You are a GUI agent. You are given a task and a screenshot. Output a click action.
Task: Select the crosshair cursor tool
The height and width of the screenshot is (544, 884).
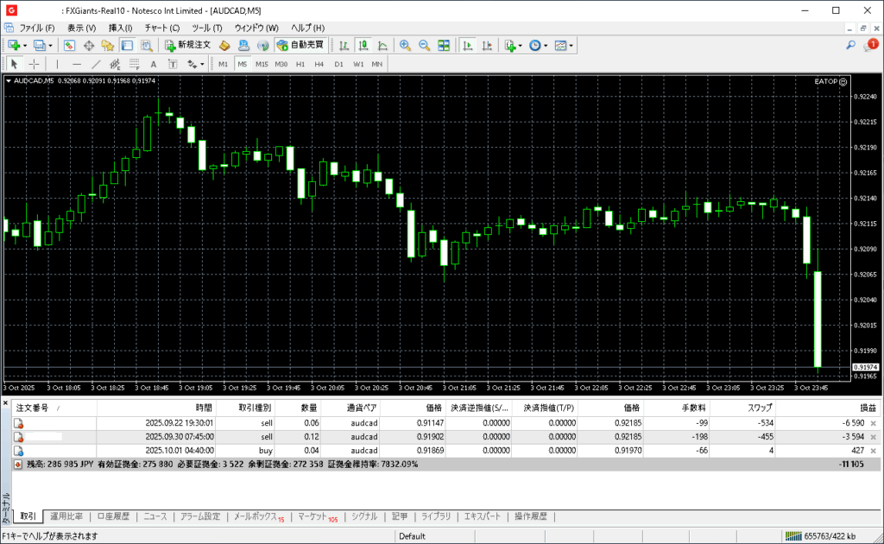point(35,64)
